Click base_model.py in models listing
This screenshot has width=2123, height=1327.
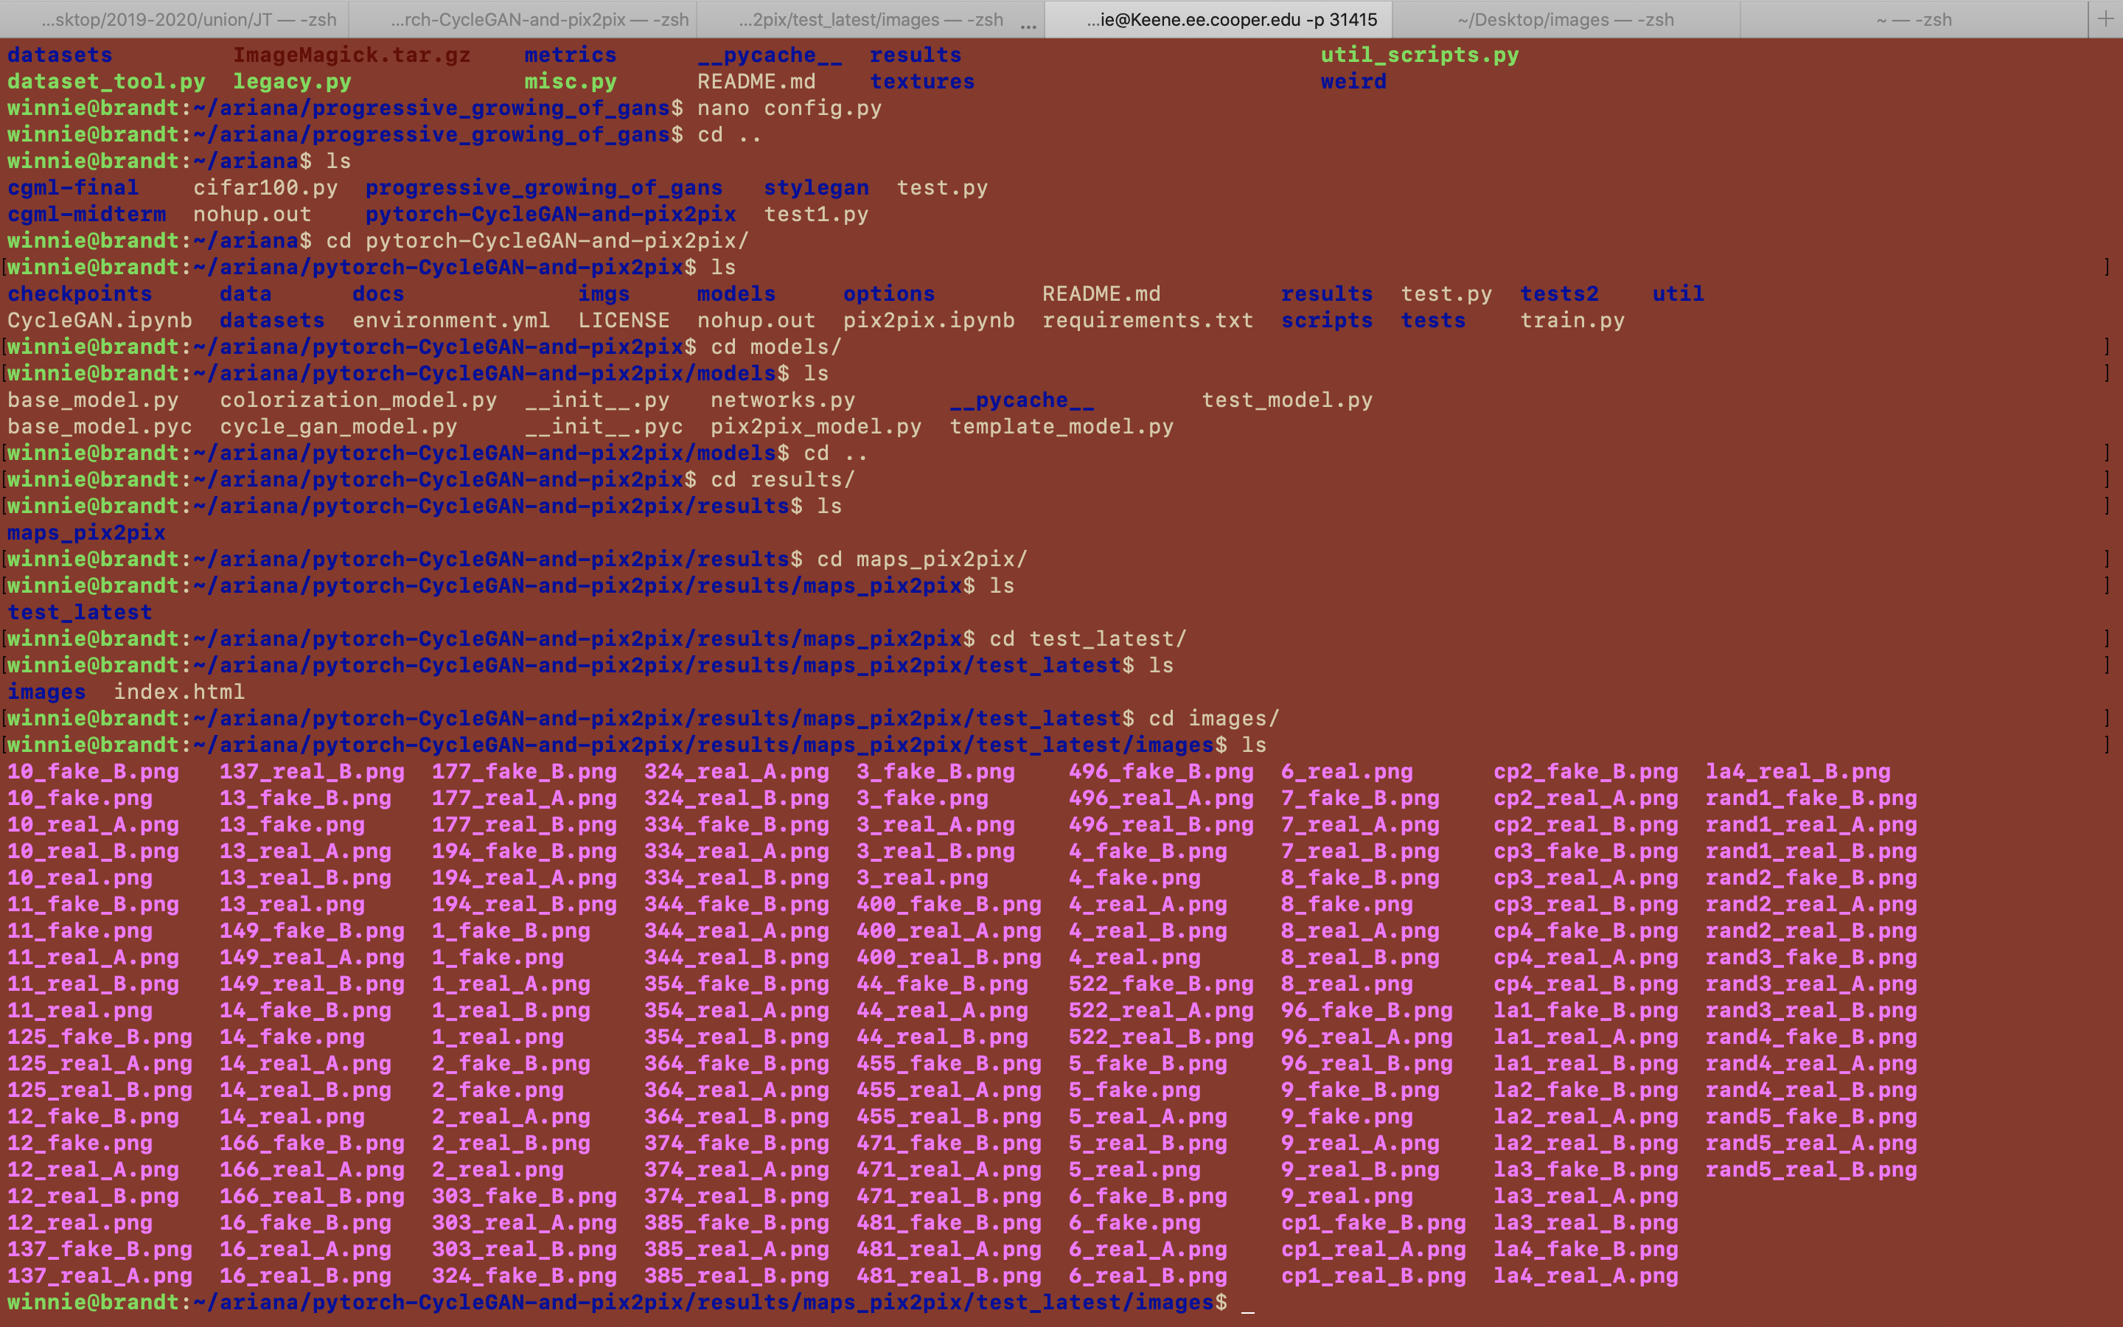tap(93, 400)
